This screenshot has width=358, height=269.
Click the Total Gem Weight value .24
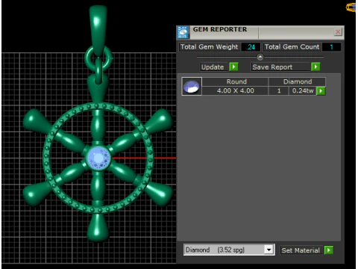(251, 47)
